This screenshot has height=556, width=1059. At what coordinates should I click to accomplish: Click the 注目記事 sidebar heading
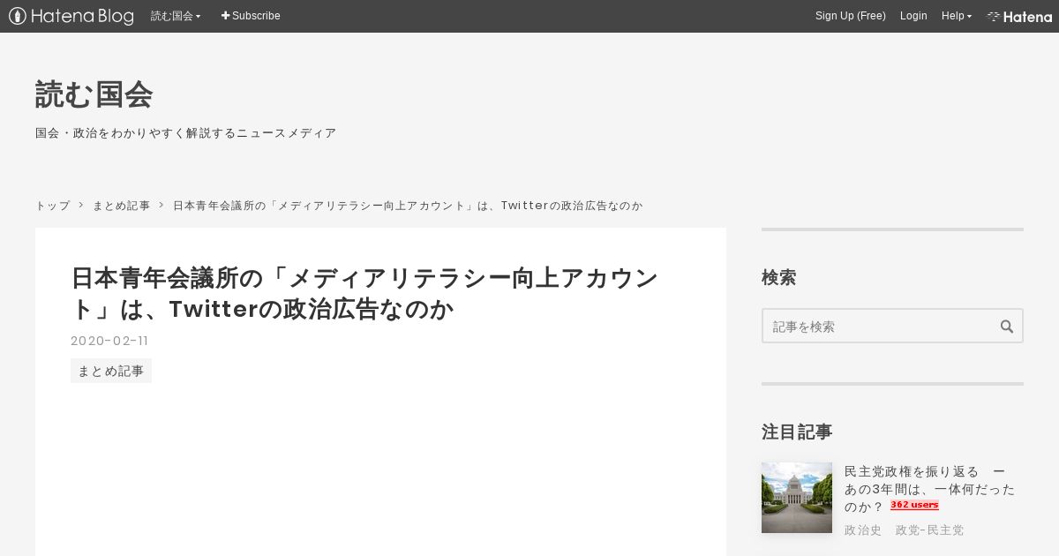[x=797, y=432]
